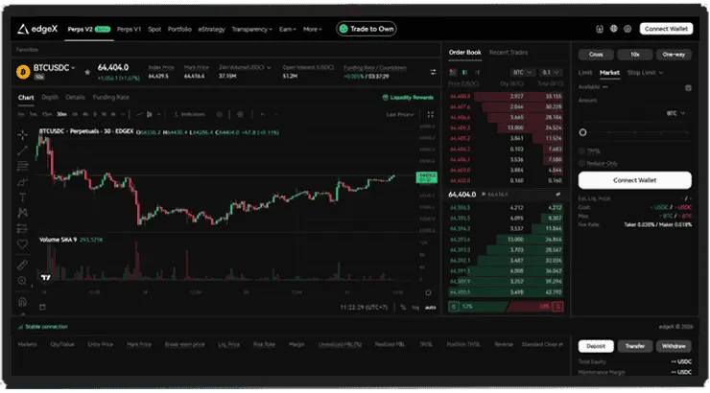Image resolution: width=710 pixels, height=393 pixels.
Task: Click the chart time axis settings icon
Action: tap(428, 292)
